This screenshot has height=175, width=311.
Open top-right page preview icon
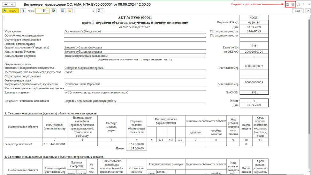coord(298,4)
